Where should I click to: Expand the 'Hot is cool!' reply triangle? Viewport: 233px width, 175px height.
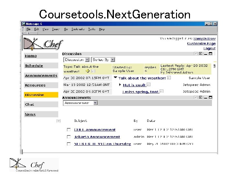tap(120, 85)
